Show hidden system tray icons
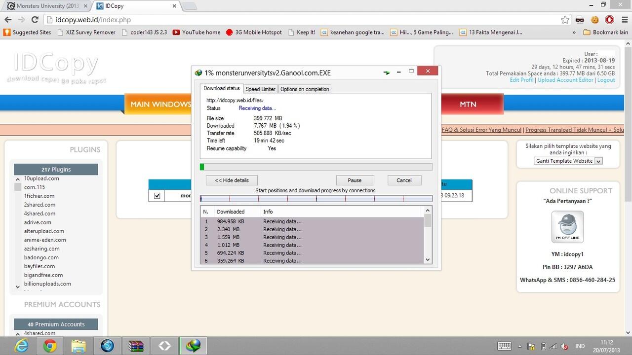The height and width of the screenshot is (355, 632). click(x=519, y=346)
